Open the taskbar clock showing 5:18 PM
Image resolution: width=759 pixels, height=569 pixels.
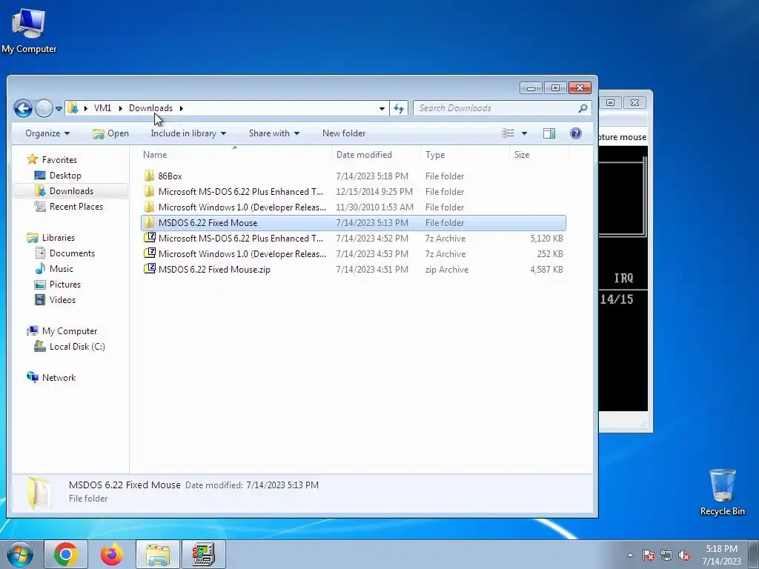coord(721,555)
